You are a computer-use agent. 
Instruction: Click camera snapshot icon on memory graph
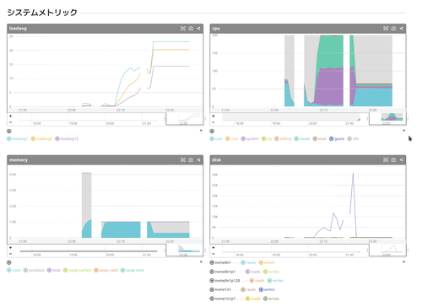(x=191, y=160)
